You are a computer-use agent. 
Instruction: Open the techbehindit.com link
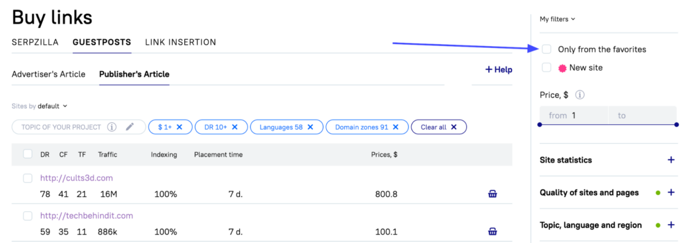tap(86, 216)
